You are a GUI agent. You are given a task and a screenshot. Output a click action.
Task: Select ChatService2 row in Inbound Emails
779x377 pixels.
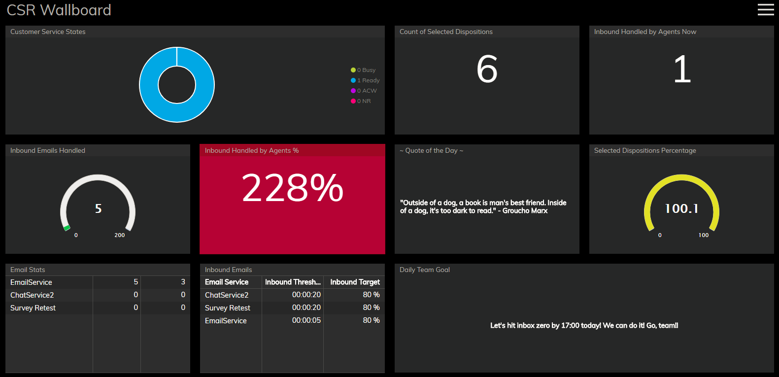click(x=292, y=295)
